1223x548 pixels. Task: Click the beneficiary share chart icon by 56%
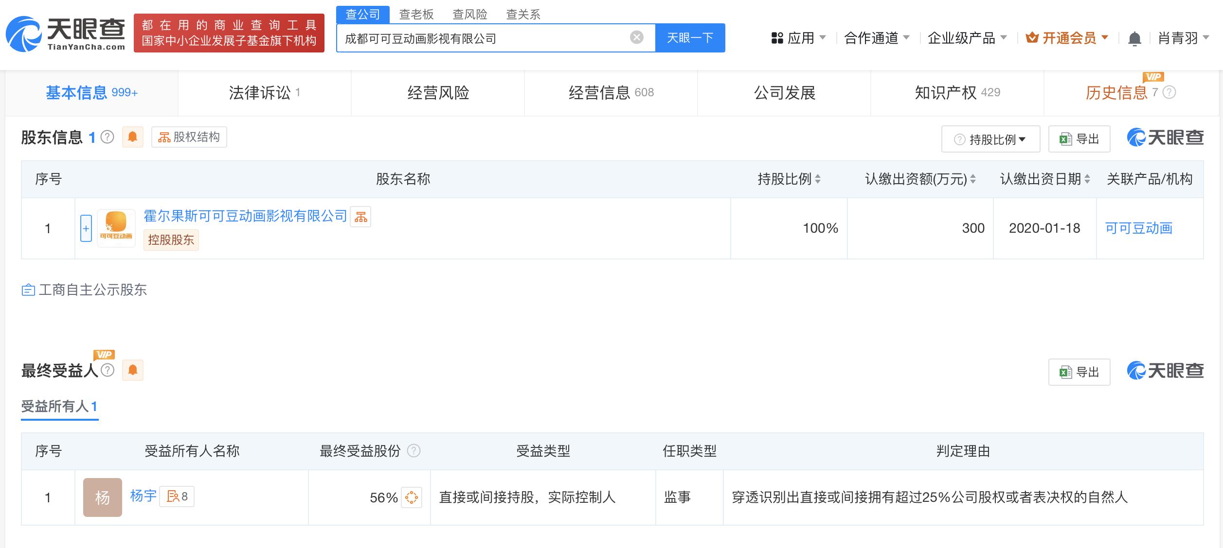point(412,497)
